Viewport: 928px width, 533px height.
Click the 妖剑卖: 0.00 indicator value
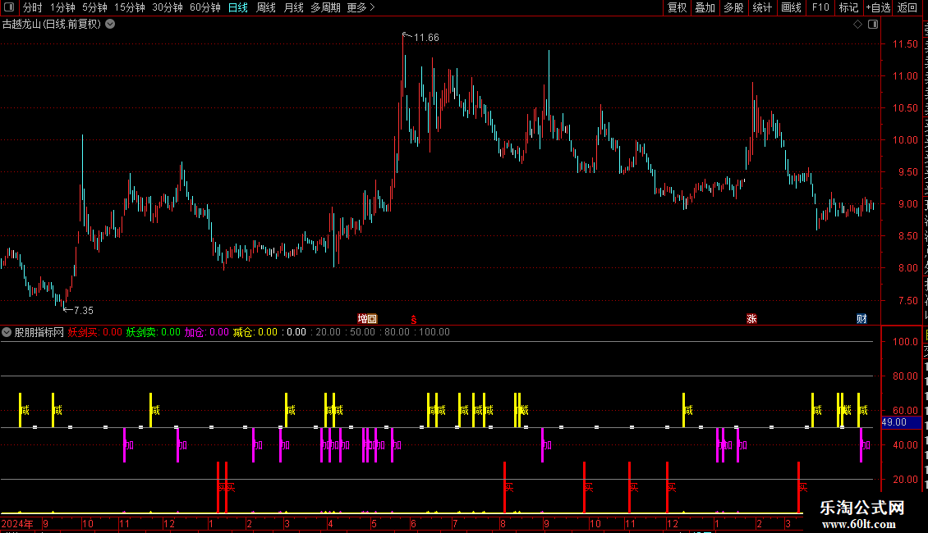coord(154,332)
